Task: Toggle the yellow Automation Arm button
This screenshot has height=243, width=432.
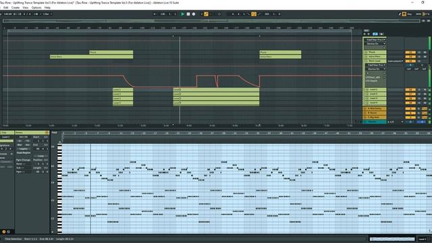Action: pyautogui.click(x=206, y=14)
